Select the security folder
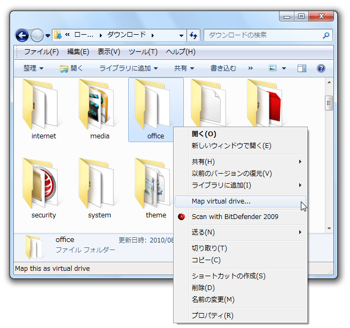Screen dimensions: 350x328 (43, 189)
